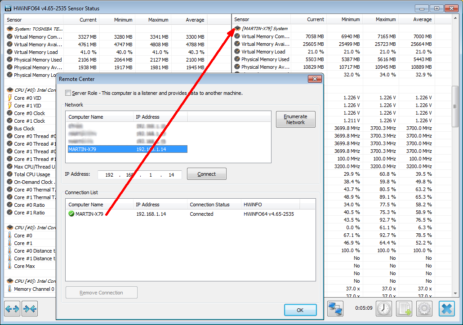Click the gauge icon beside Core #1 Ratio
This screenshot has height=325, width=463.
[x=10, y=213]
